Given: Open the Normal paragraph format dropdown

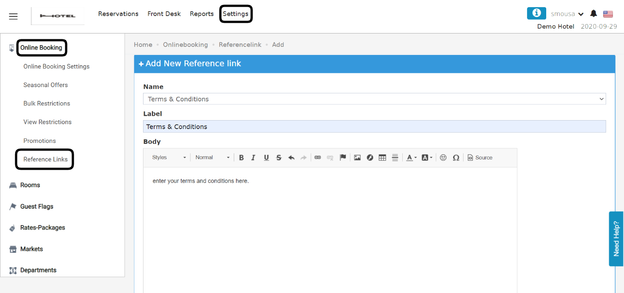Looking at the screenshot, I should (212, 158).
